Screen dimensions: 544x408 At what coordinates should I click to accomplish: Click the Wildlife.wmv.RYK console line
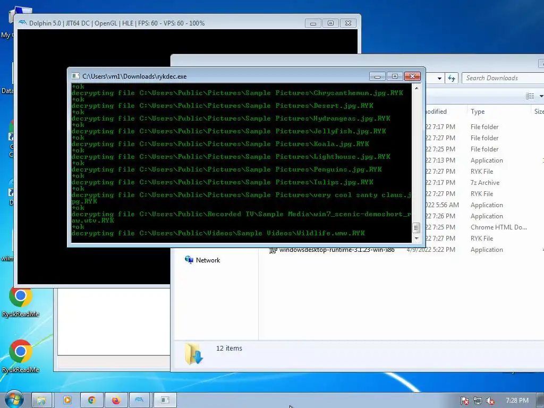click(218, 233)
